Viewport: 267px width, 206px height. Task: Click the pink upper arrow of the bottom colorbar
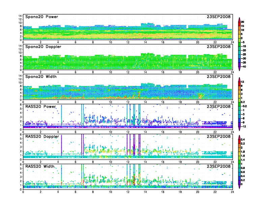(x=239, y=137)
